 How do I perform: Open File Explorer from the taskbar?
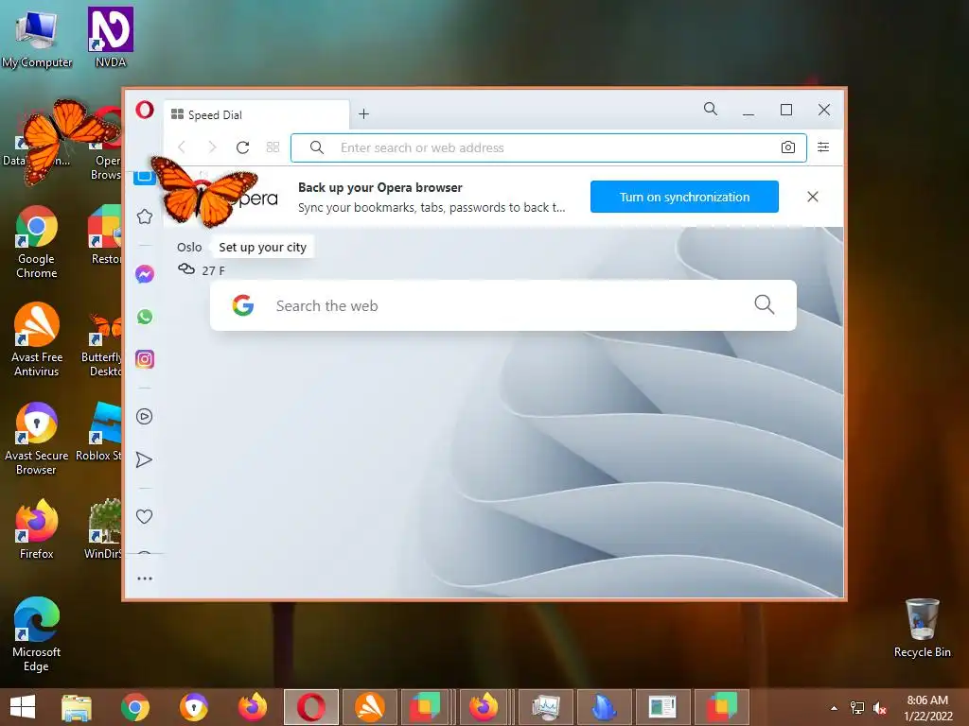click(x=77, y=707)
